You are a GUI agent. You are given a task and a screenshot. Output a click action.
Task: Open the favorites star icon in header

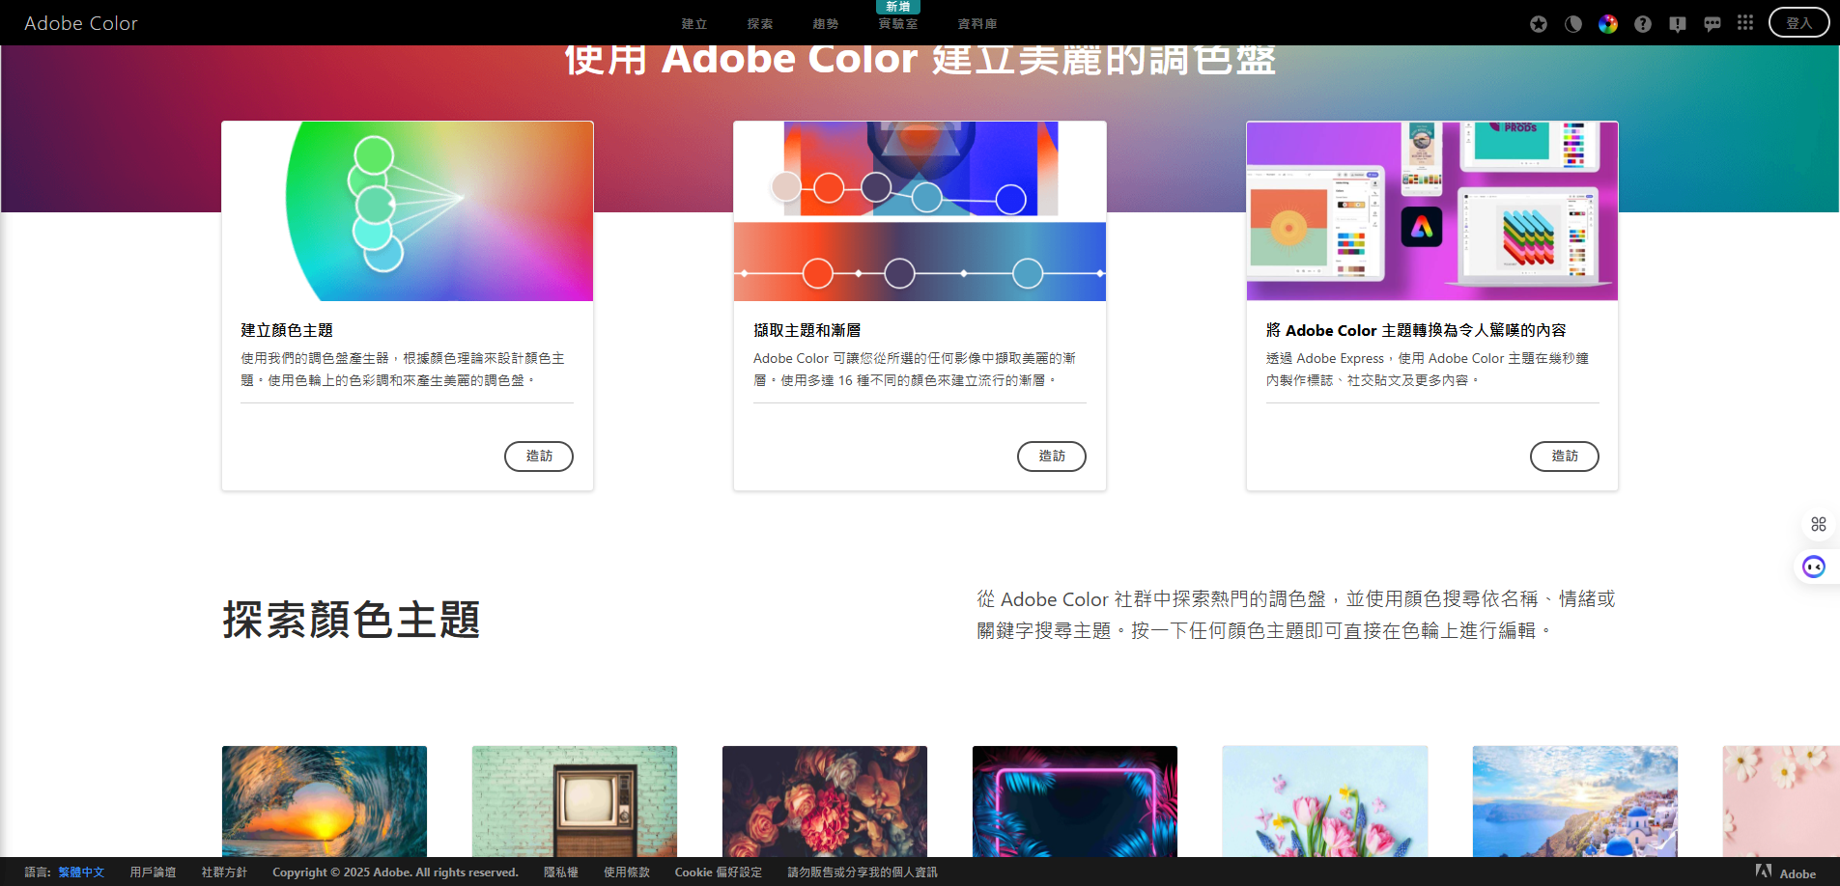1538,23
